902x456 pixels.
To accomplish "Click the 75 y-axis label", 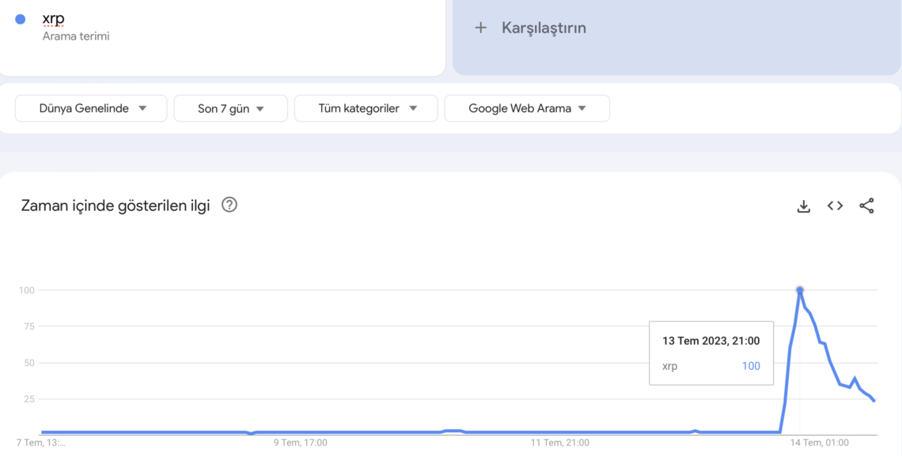I will tap(28, 326).
